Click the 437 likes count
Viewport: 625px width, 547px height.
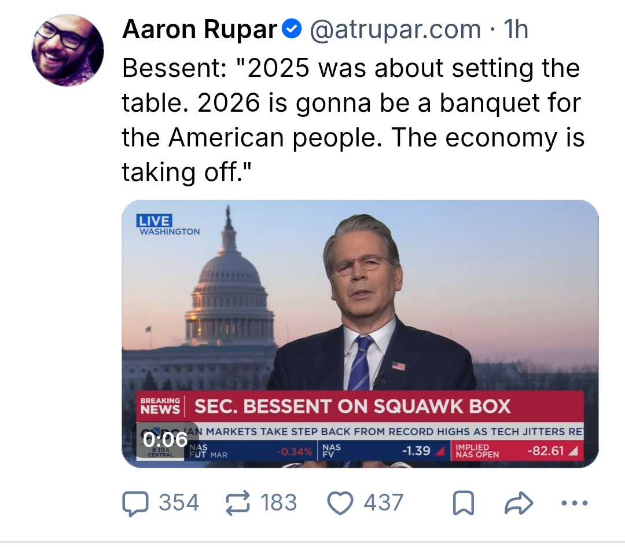383,503
